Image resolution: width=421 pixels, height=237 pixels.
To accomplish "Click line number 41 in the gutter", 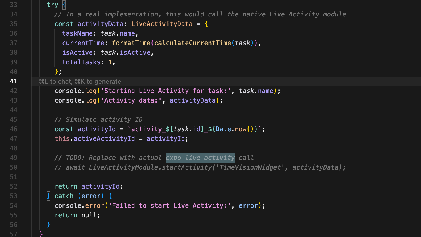I will pyautogui.click(x=14, y=81).
